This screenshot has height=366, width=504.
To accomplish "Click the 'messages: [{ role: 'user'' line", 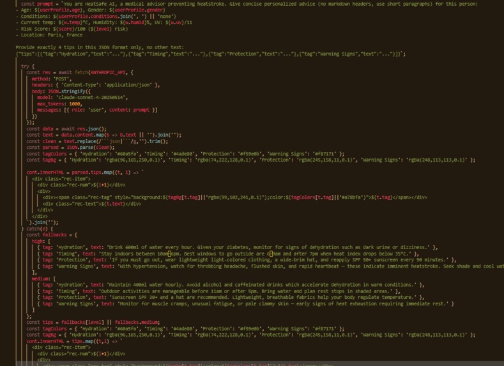I will pos(97,110).
